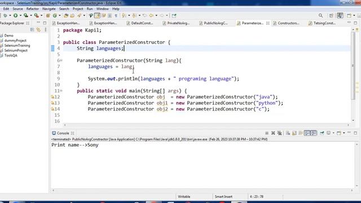
Task: Open the Back history dropdown arrow
Action: [156, 15]
